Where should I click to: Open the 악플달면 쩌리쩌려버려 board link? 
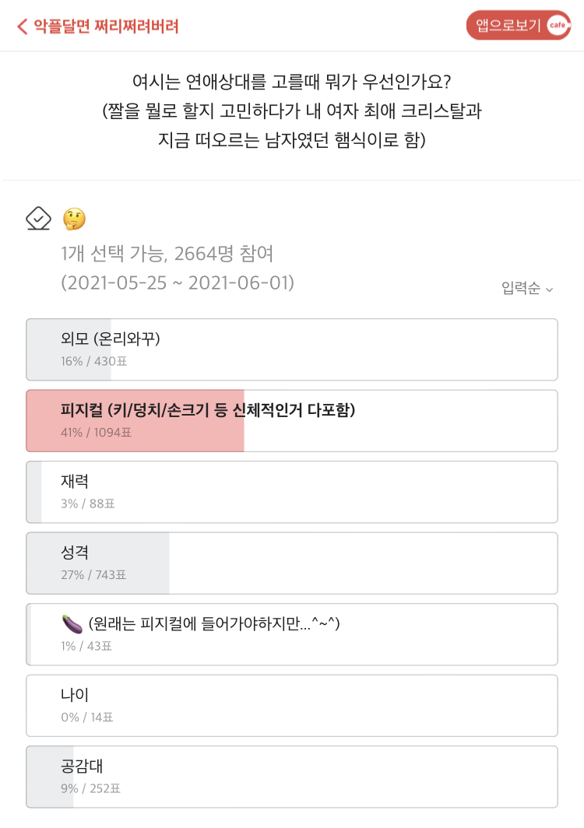tap(107, 26)
